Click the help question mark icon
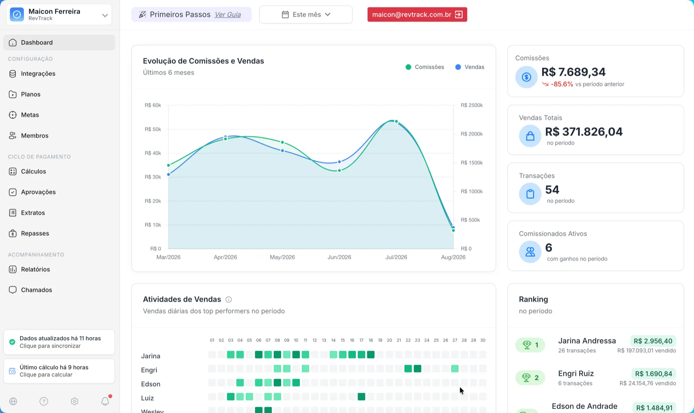The height and width of the screenshot is (413, 694). 44,401
